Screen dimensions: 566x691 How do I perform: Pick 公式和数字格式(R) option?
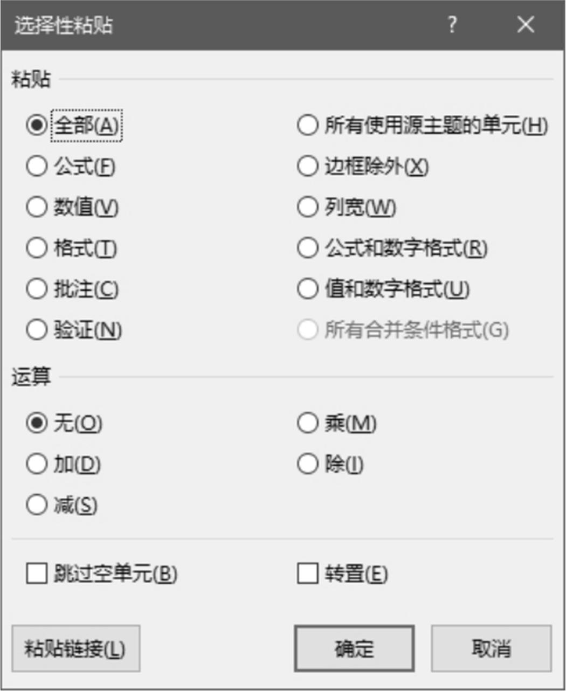(x=307, y=248)
